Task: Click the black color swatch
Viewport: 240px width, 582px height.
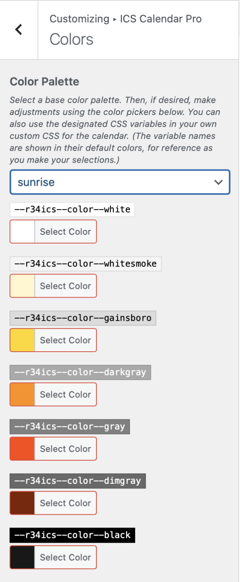Action: (22, 557)
